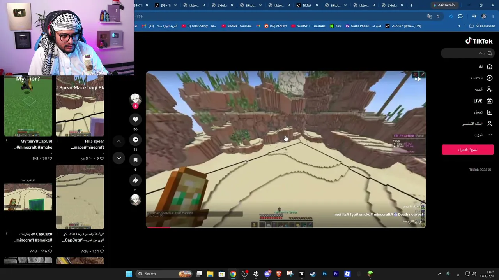
Task: Open the Upload plus icon
Action: (x=490, y=112)
